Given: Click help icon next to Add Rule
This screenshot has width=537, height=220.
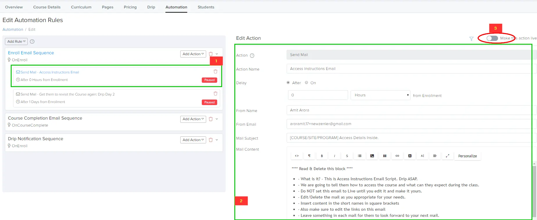Looking at the screenshot, I should 32,42.
